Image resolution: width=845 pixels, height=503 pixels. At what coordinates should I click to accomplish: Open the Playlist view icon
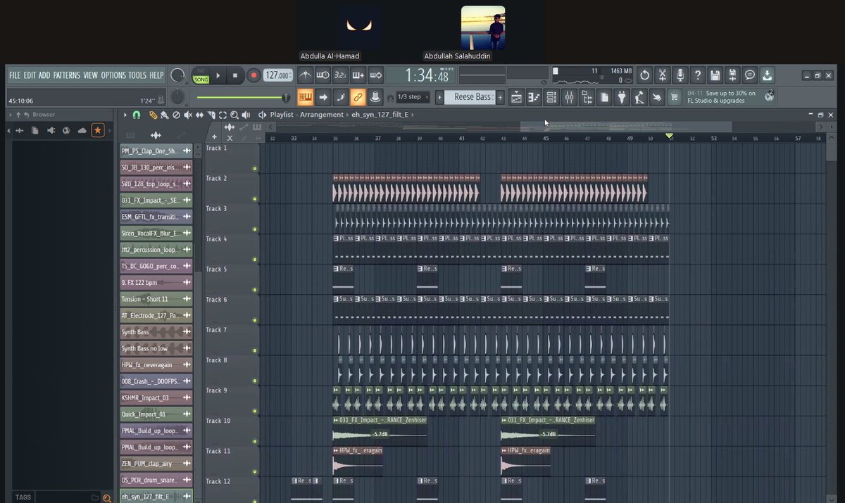coord(516,97)
